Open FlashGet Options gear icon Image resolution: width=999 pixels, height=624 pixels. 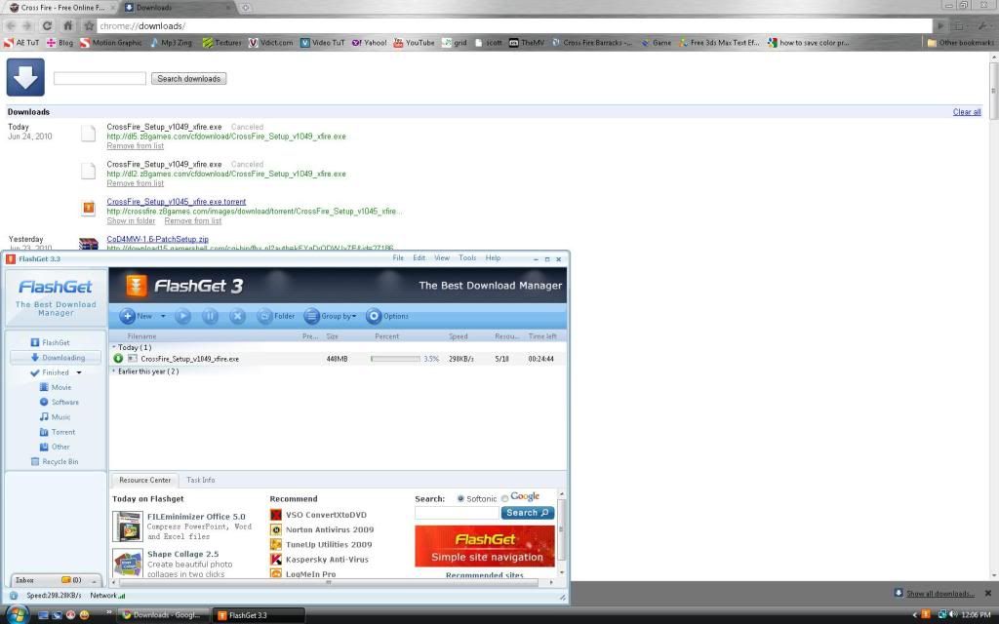pos(374,316)
